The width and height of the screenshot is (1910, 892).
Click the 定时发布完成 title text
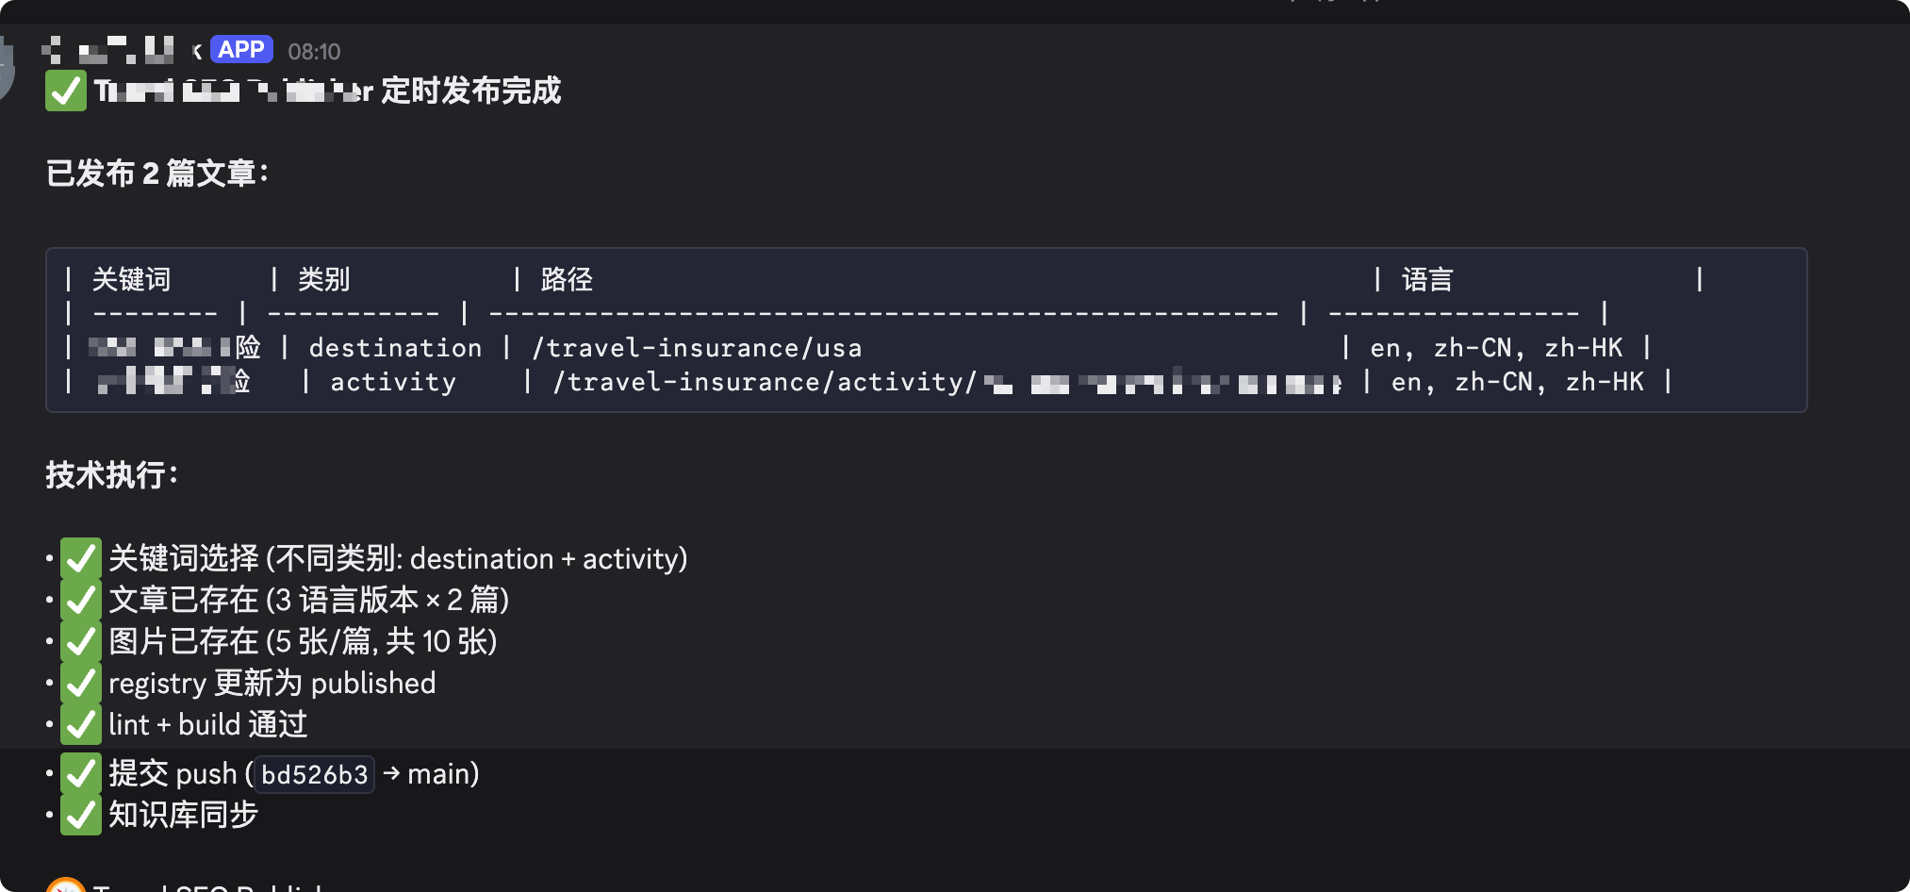pyautogui.click(x=470, y=91)
